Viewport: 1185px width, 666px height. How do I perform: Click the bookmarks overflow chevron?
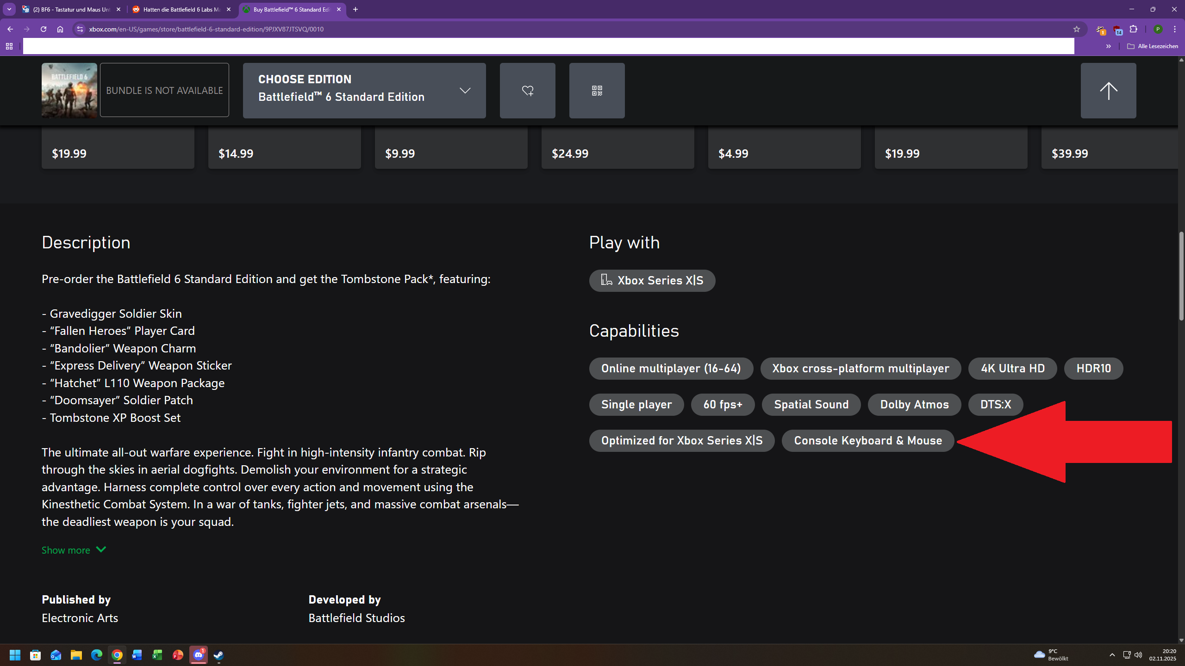tap(1109, 46)
